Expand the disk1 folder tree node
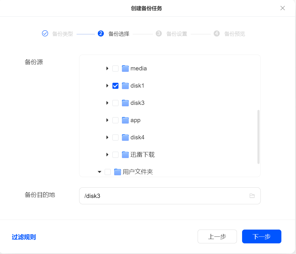Image resolution: width=296 pixels, height=254 pixels. tap(107, 86)
